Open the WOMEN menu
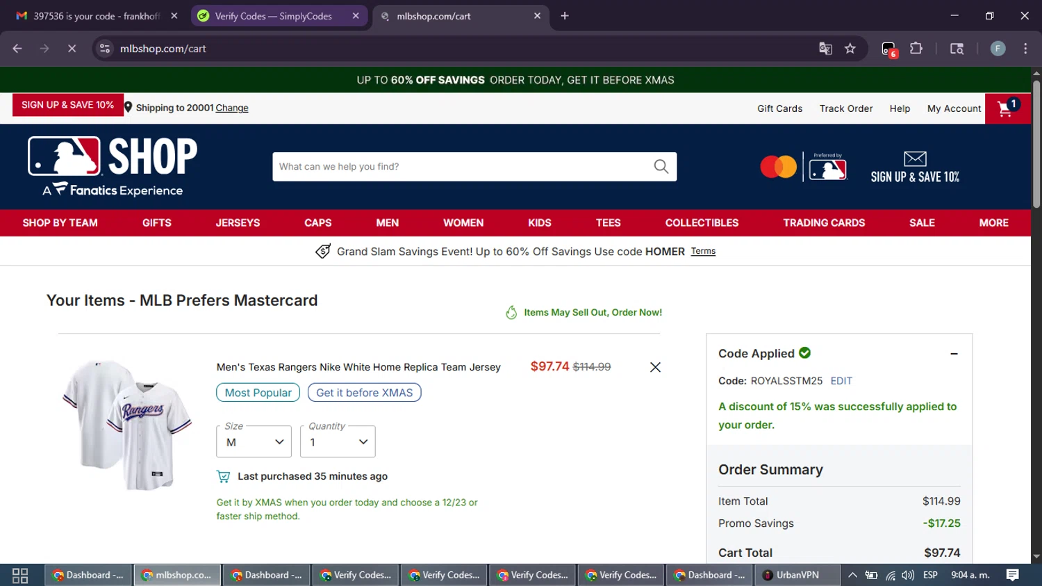 (463, 223)
